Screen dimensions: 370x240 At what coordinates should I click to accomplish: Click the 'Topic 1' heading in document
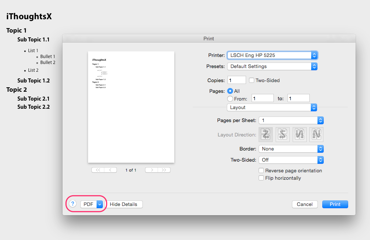click(x=17, y=30)
